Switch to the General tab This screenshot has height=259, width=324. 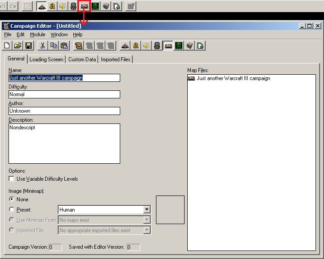pyautogui.click(x=16, y=59)
